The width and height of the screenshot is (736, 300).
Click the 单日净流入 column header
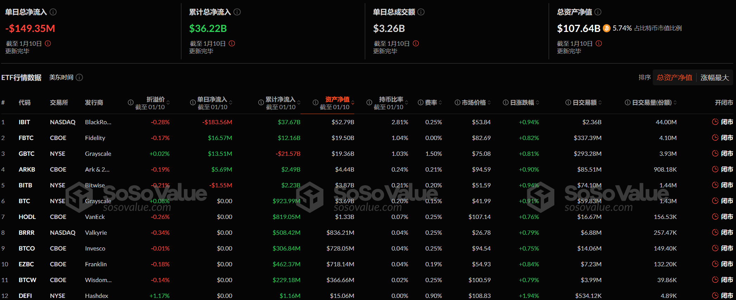click(x=212, y=100)
